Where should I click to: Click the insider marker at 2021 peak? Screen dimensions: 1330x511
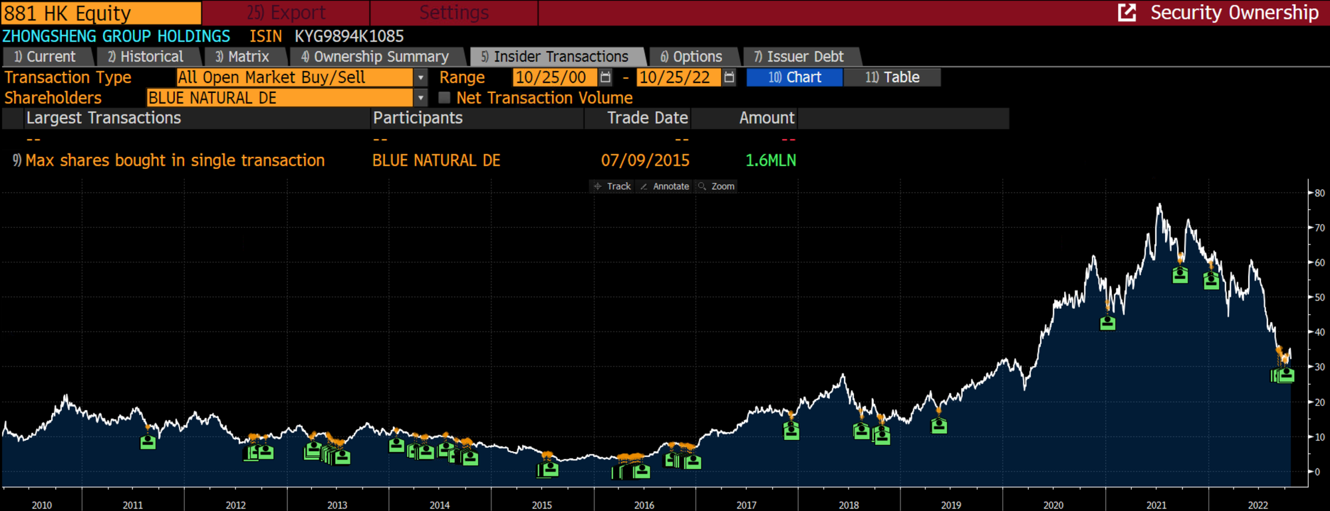tap(1180, 274)
